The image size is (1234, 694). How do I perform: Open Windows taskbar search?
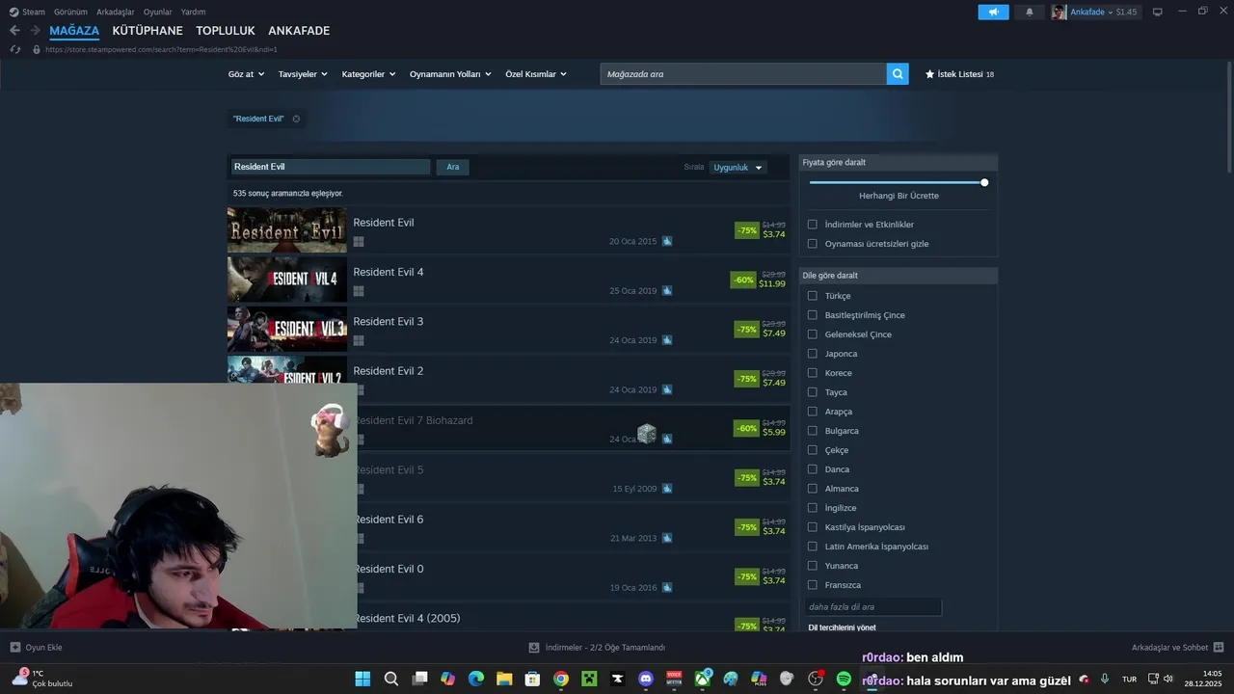391,679
